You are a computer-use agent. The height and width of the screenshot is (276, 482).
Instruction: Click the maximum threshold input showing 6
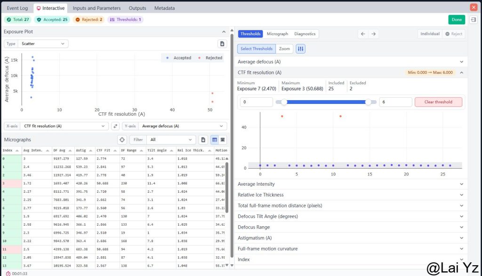(395, 102)
